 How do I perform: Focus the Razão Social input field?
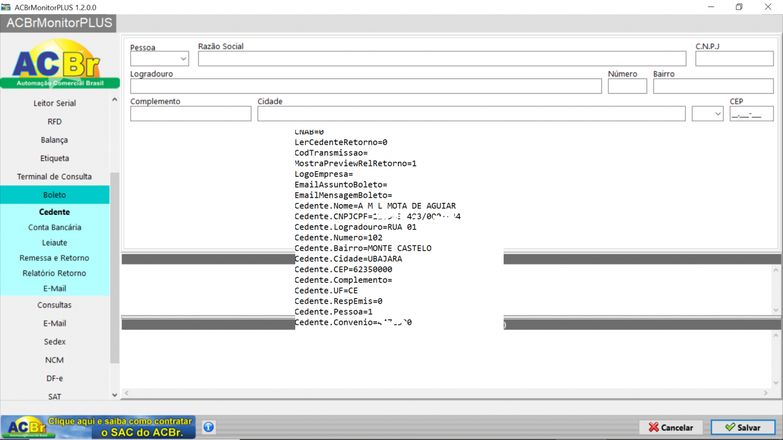click(x=442, y=58)
